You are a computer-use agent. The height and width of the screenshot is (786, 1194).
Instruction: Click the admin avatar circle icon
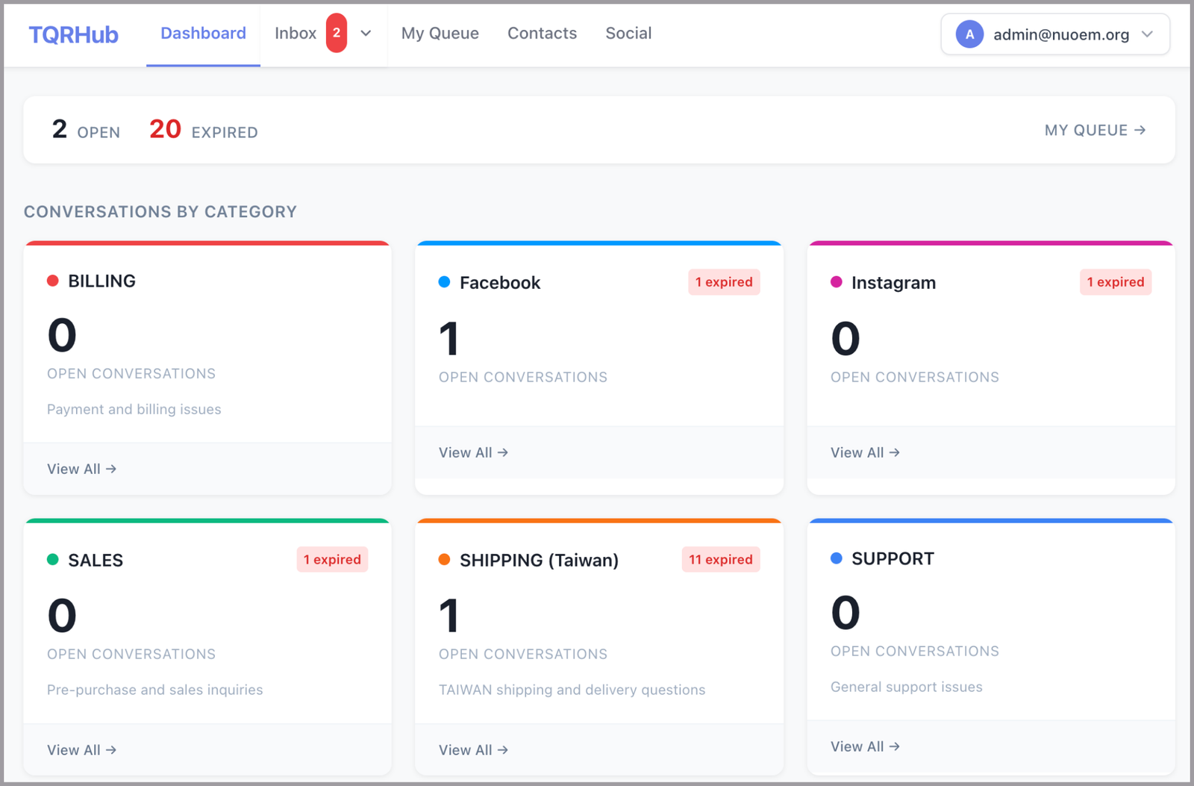(969, 34)
